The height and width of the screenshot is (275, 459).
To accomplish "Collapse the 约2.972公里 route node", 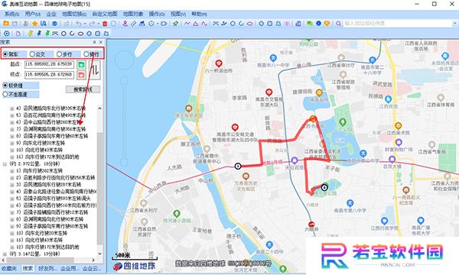I will (5, 164).
